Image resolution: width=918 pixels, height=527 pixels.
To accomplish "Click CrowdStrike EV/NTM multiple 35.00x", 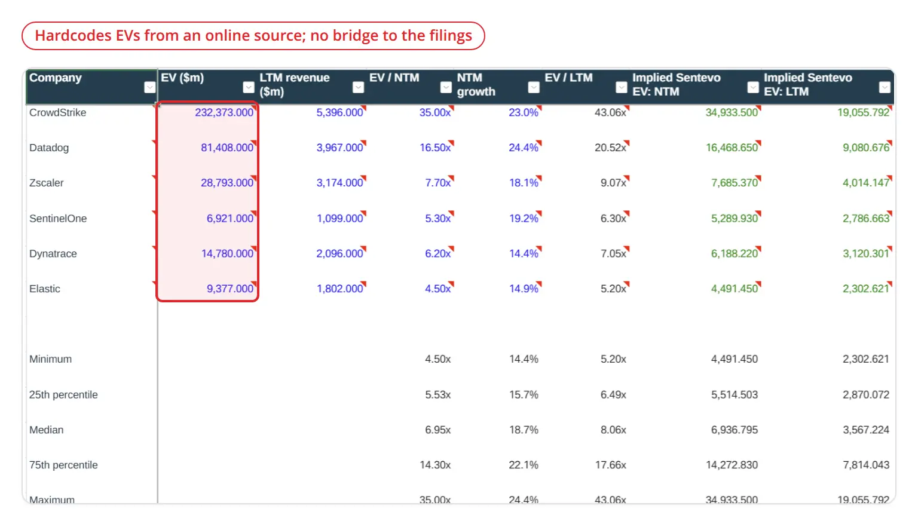I will (435, 113).
